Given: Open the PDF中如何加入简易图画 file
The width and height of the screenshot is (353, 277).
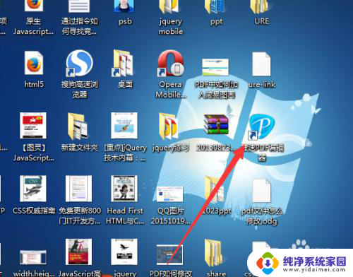Looking at the screenshot, I should (215, 67).
